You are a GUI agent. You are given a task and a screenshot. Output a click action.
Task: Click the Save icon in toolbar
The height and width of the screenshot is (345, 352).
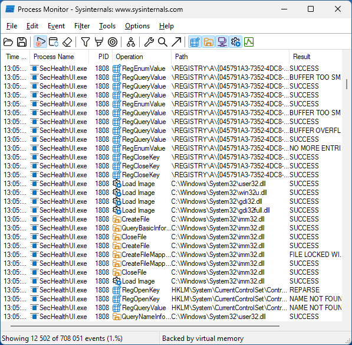[x=22, y=42]
